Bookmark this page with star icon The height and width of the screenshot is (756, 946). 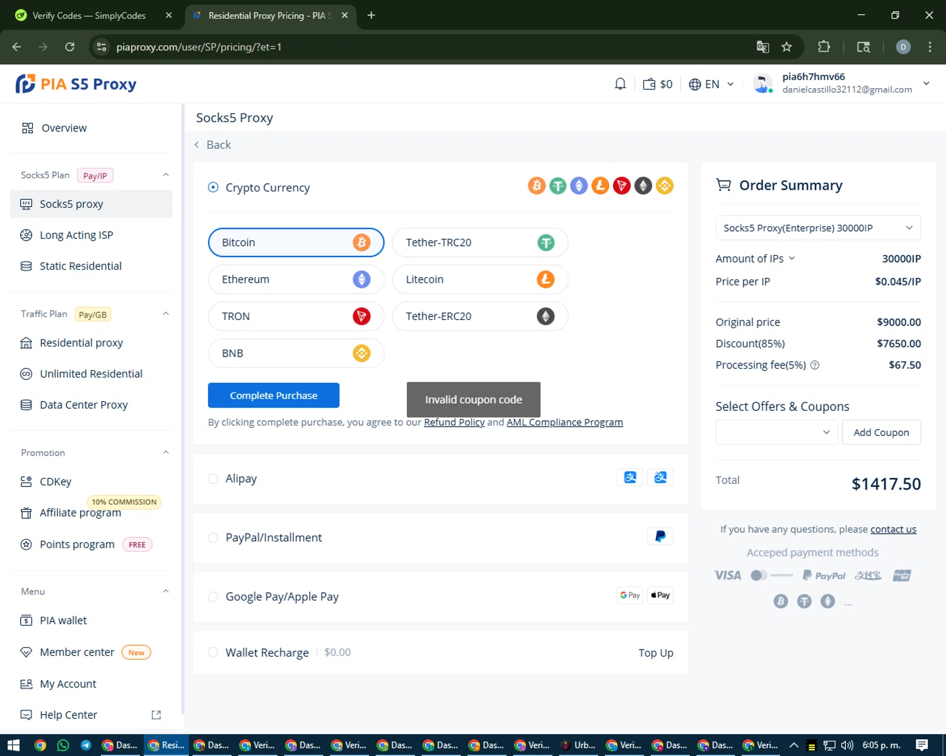tap(786, 47)
